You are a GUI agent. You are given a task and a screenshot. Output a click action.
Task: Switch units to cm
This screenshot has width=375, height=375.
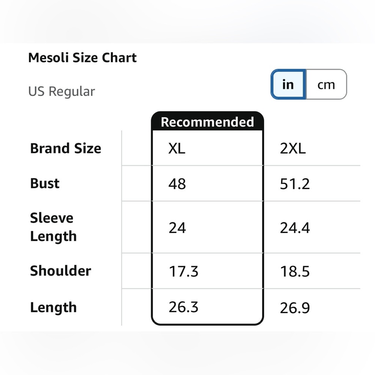[x=326, y=85]
